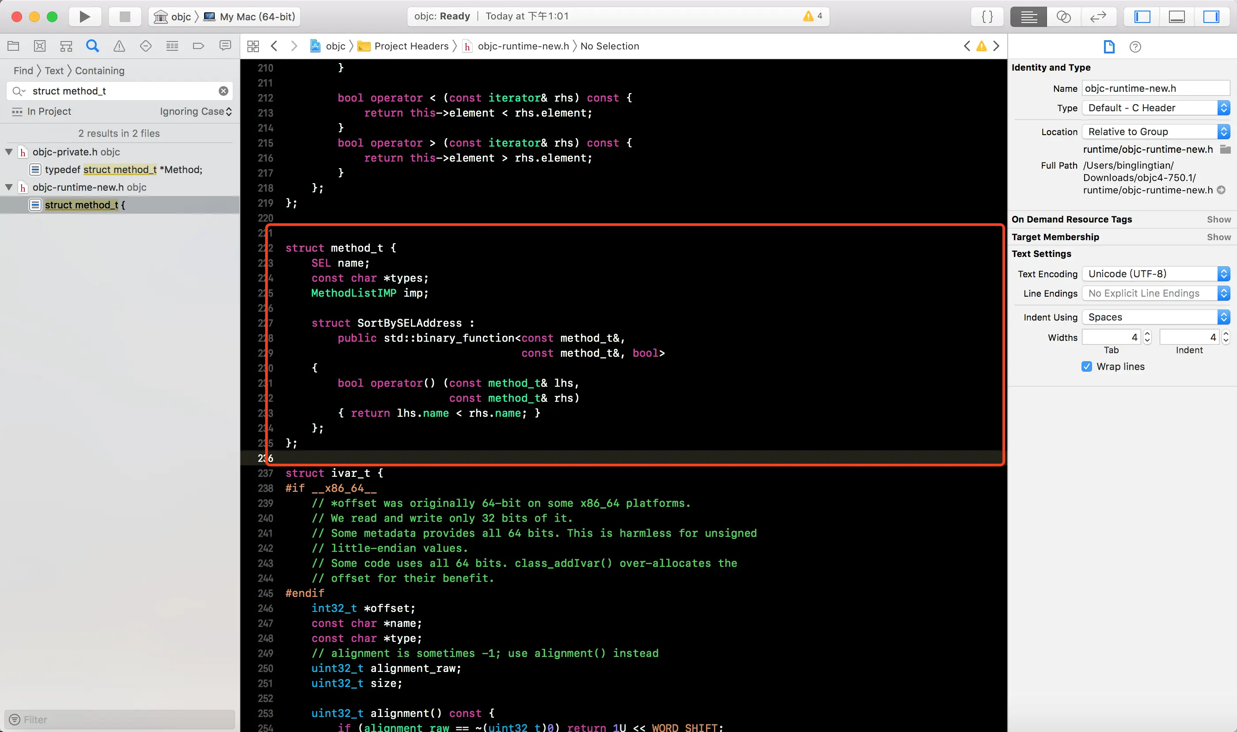
Task: Toggle the Wrap lines checkbox
Action: point(1086,366)
